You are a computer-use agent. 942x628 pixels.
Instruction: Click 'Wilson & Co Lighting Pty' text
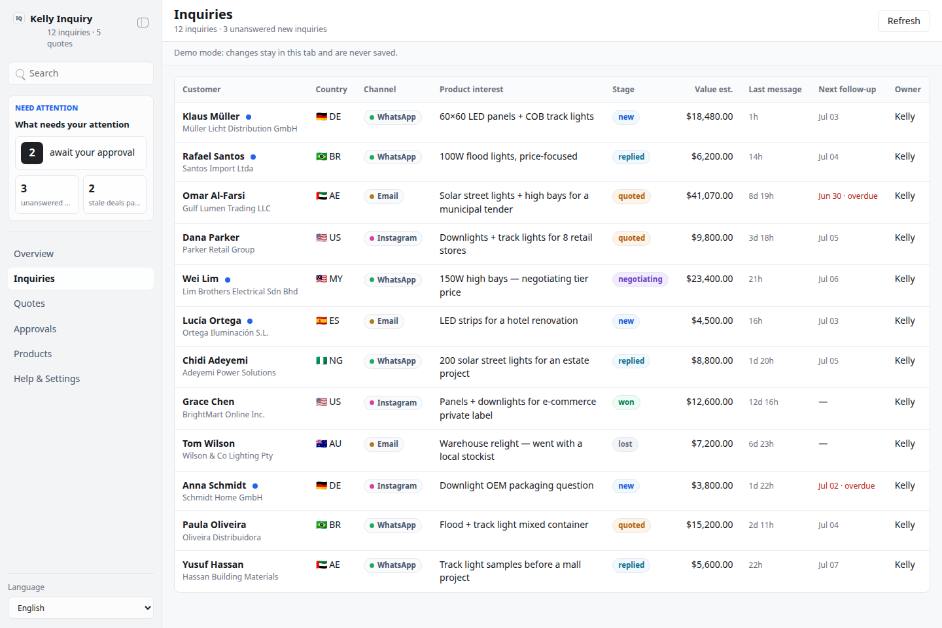pos(228,456)
